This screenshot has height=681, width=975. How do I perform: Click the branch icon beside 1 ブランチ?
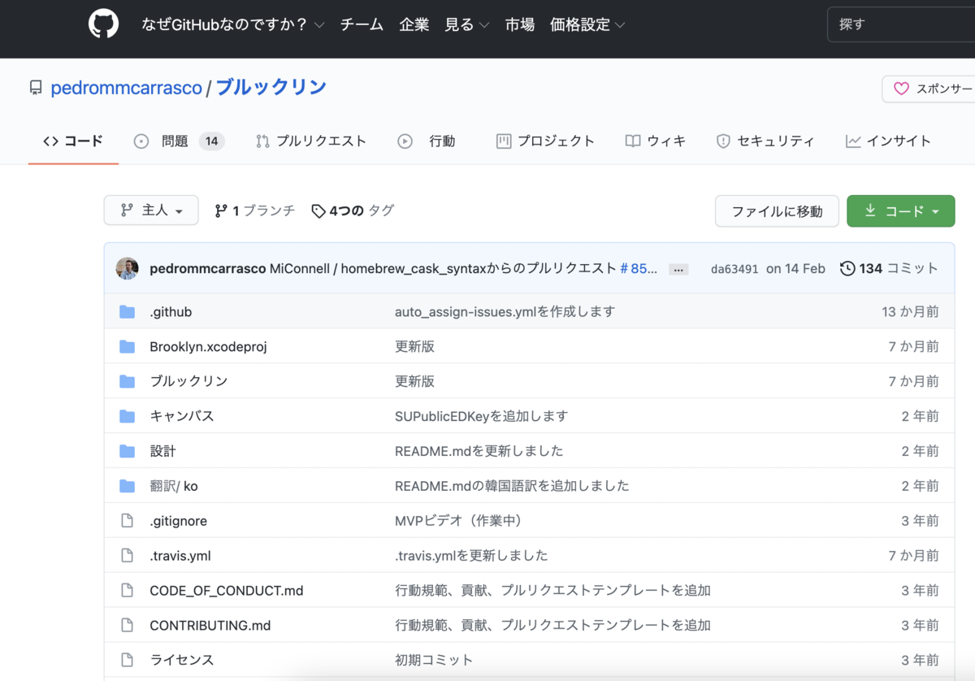(x=221, y=210)
